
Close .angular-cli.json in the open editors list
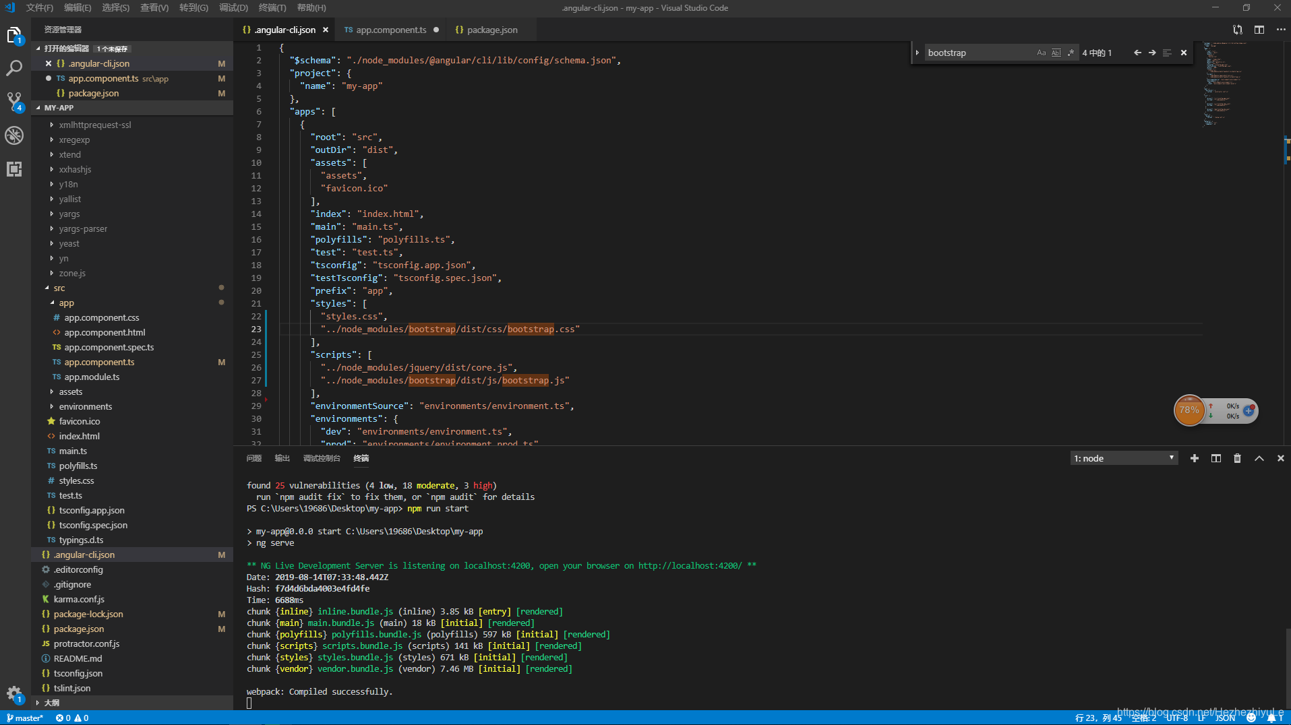point(49,63)
